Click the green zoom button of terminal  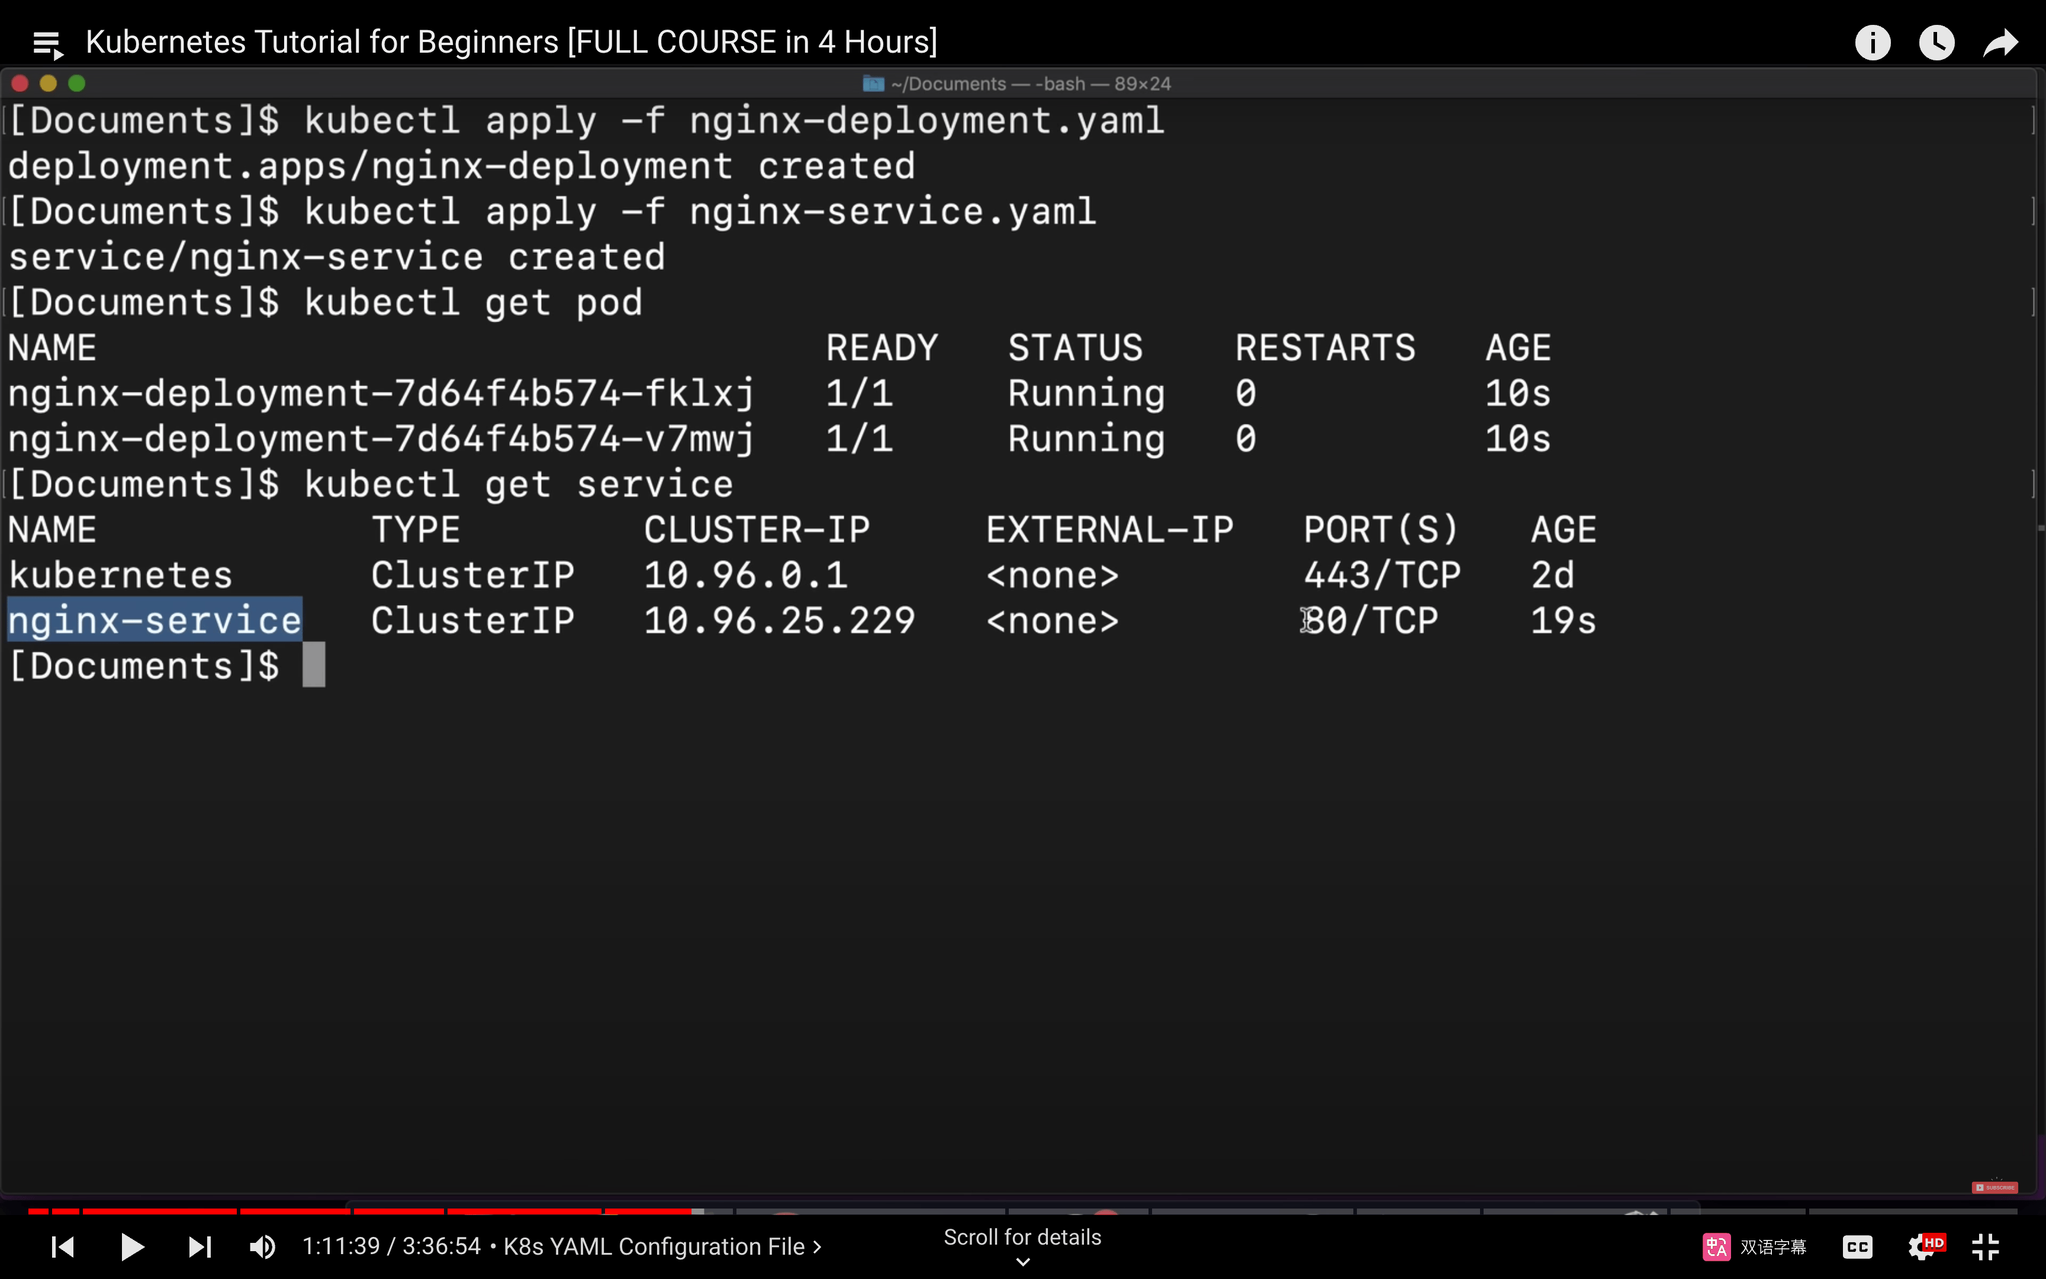(77, 83)
